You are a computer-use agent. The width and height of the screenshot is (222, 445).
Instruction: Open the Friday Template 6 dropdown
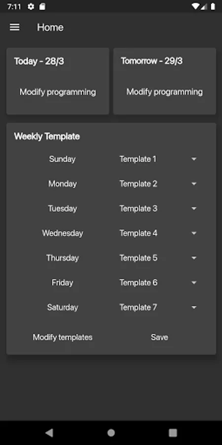tap(158, 283)
